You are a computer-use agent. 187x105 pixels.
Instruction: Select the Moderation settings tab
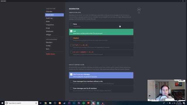(x=54, y=15)
